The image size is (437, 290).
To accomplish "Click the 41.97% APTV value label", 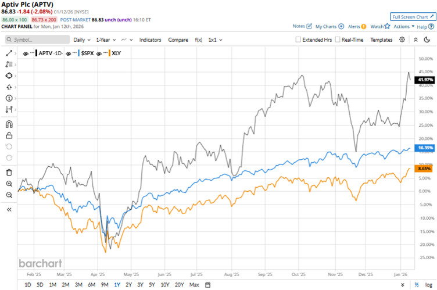I will coord(424,80).
